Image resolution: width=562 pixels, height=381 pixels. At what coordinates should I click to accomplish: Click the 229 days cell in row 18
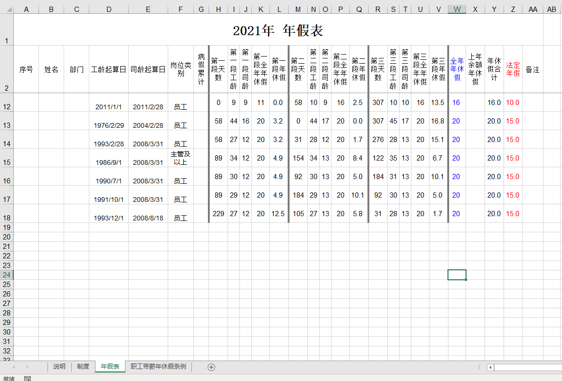point(218,214)
